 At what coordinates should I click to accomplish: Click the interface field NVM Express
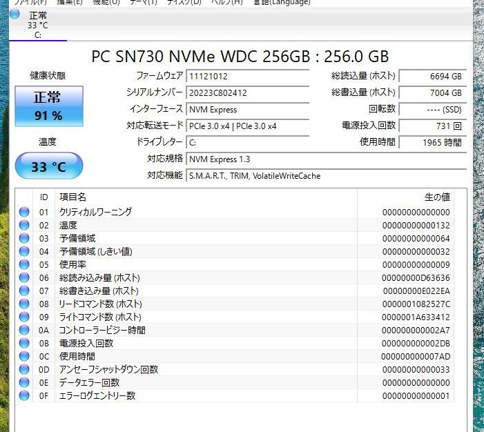tap(248, 109)
